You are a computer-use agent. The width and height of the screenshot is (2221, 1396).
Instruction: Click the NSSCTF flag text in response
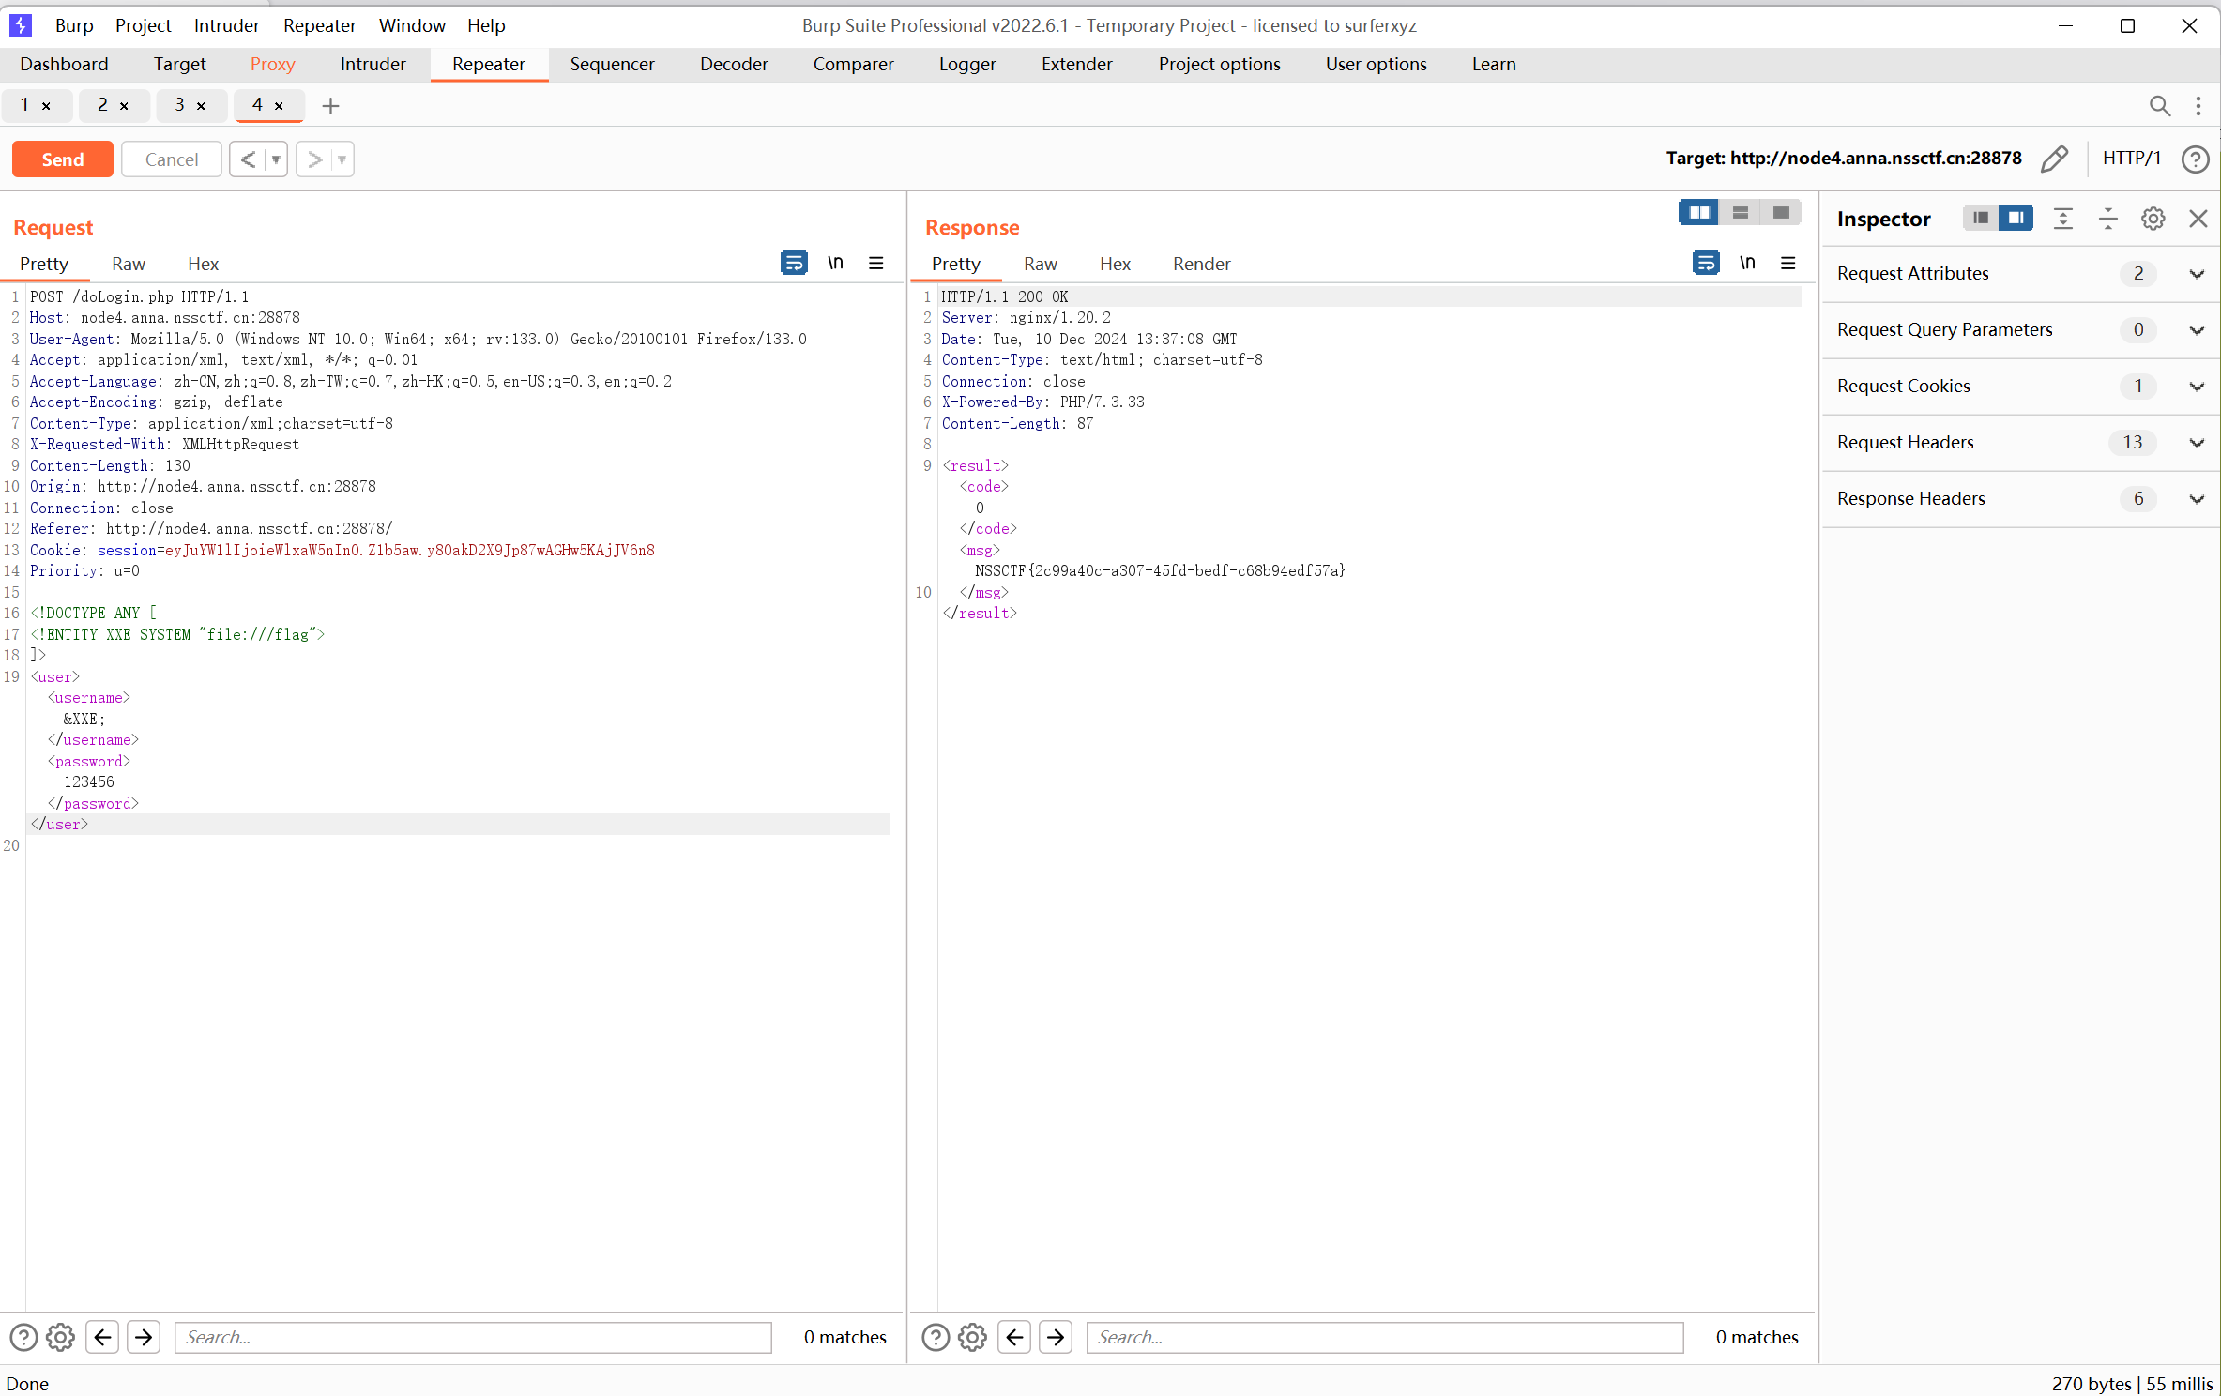click(x=1160, y=570)
